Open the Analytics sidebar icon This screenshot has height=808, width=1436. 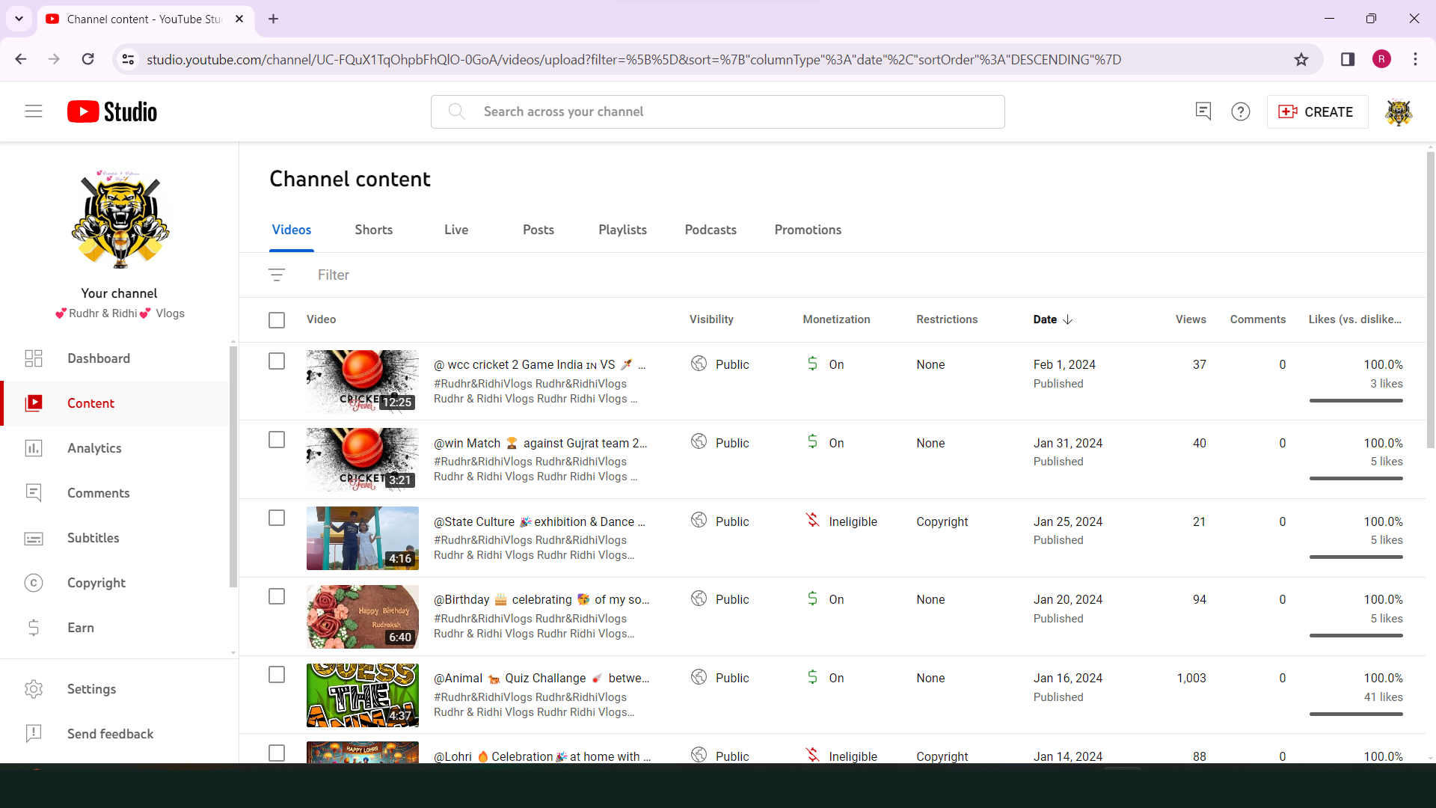(x=34, y=448)
